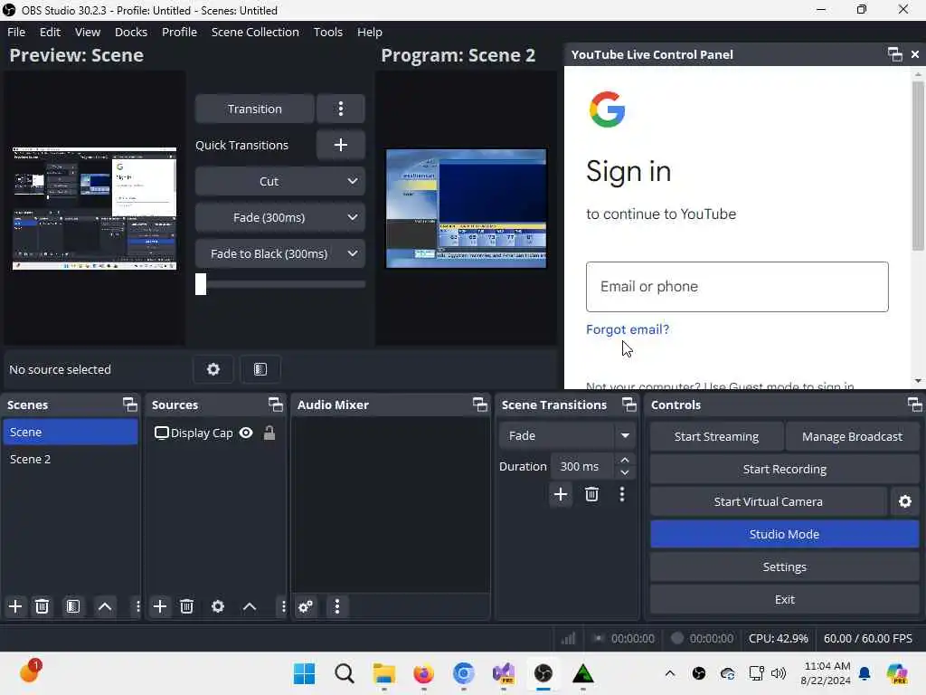
Task: Remove selected scene with trash icon
Action: click(42, 606)
